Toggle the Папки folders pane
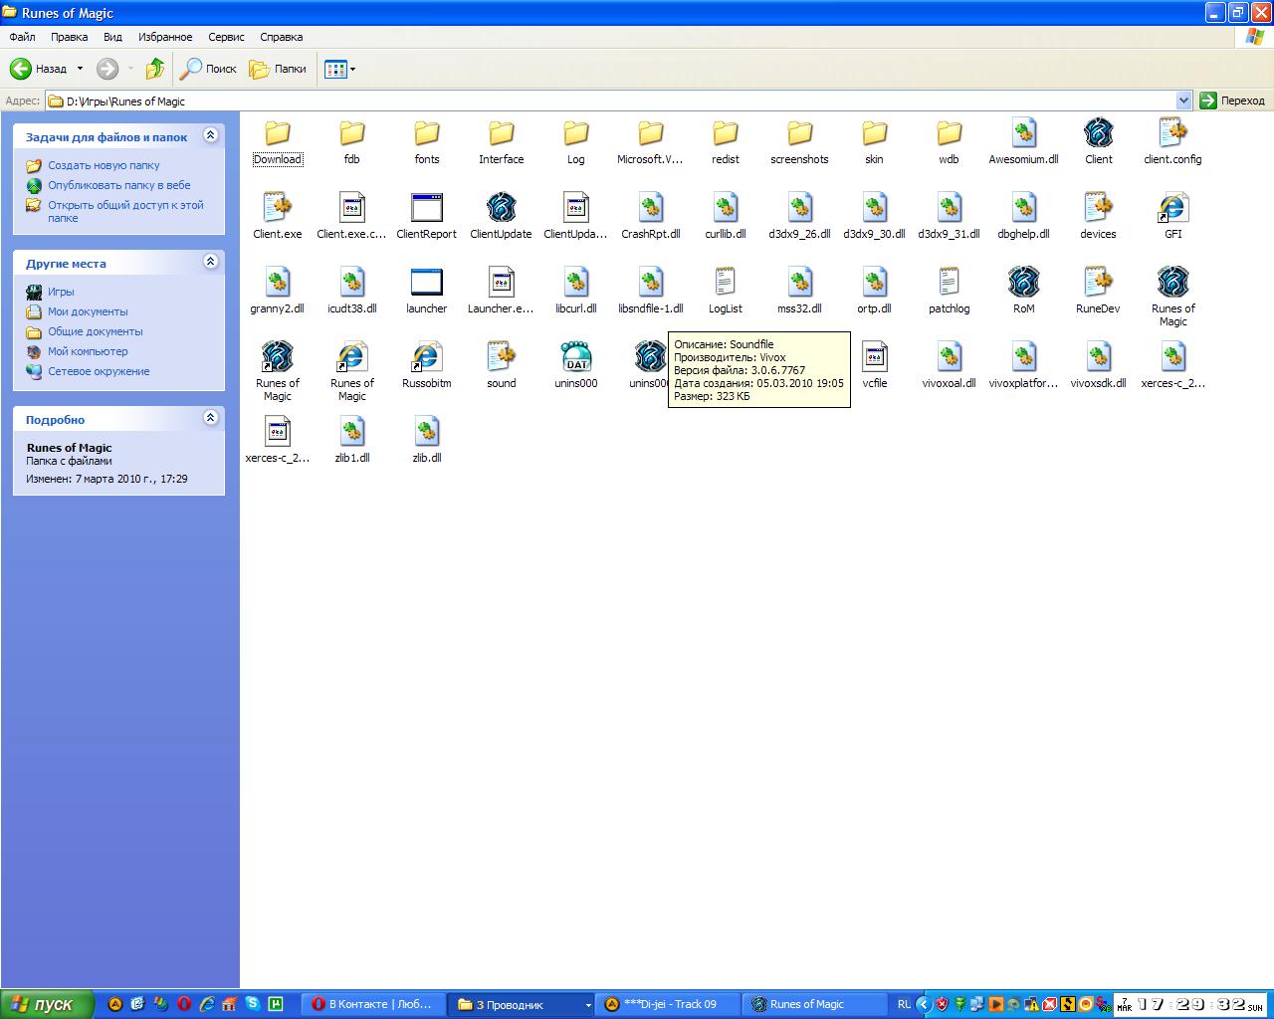 278,69
